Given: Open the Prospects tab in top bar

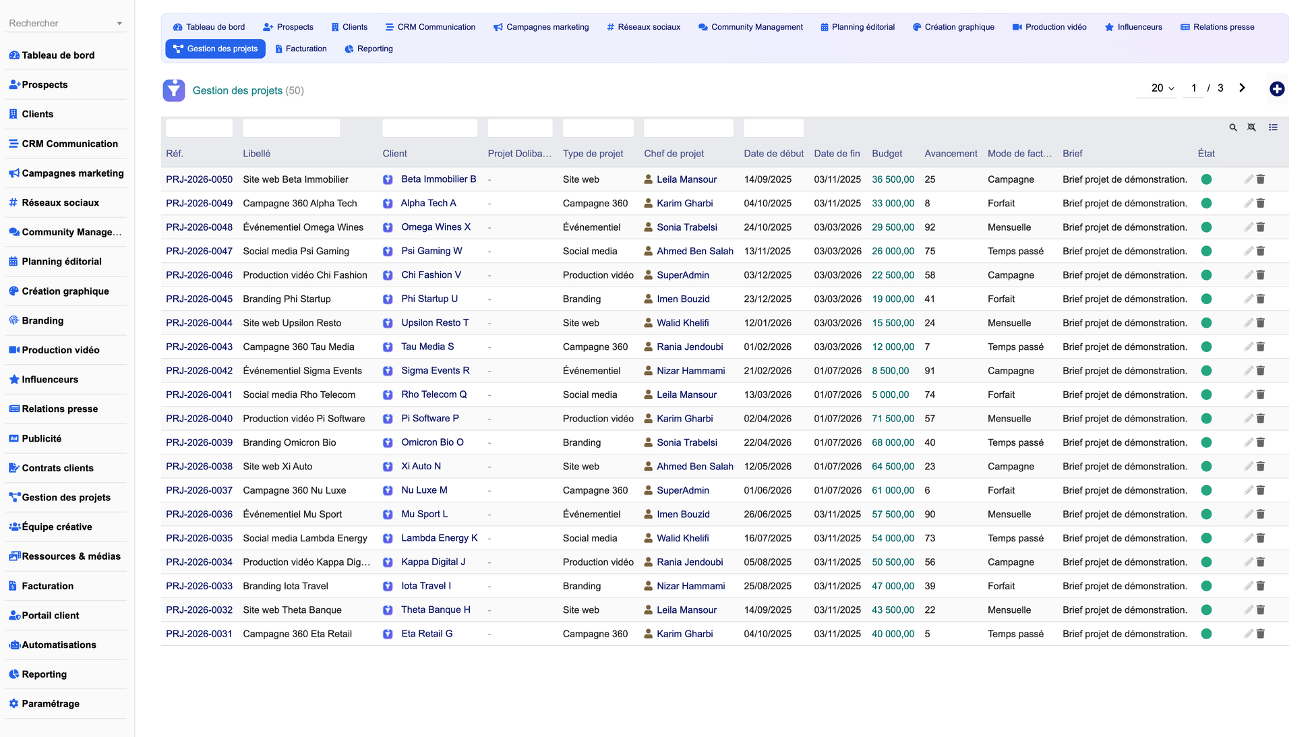Looking at the screenshot, I should click(289, 27).
